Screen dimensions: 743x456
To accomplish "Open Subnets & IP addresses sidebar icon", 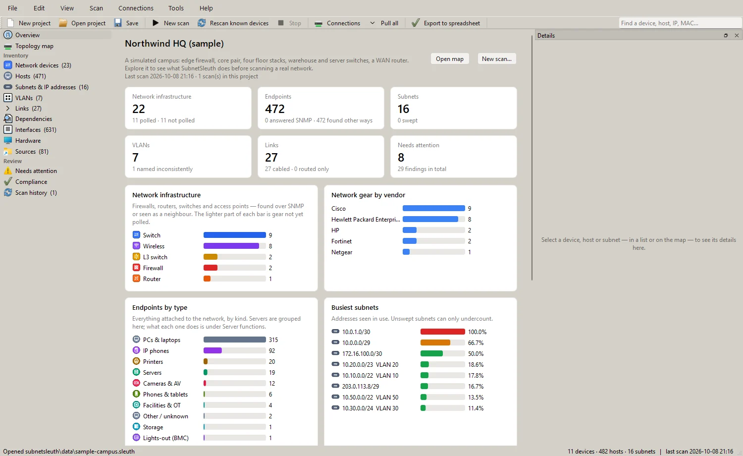I will [x=8, y=87].
